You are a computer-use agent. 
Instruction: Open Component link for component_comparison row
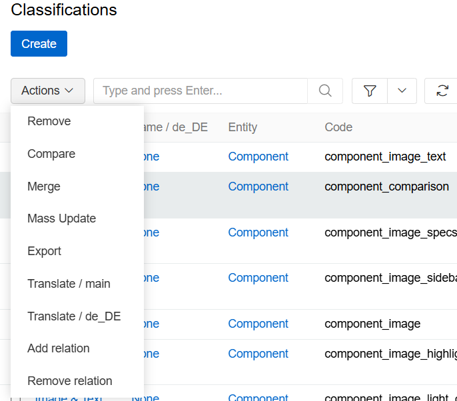click(x=258, y=187)
